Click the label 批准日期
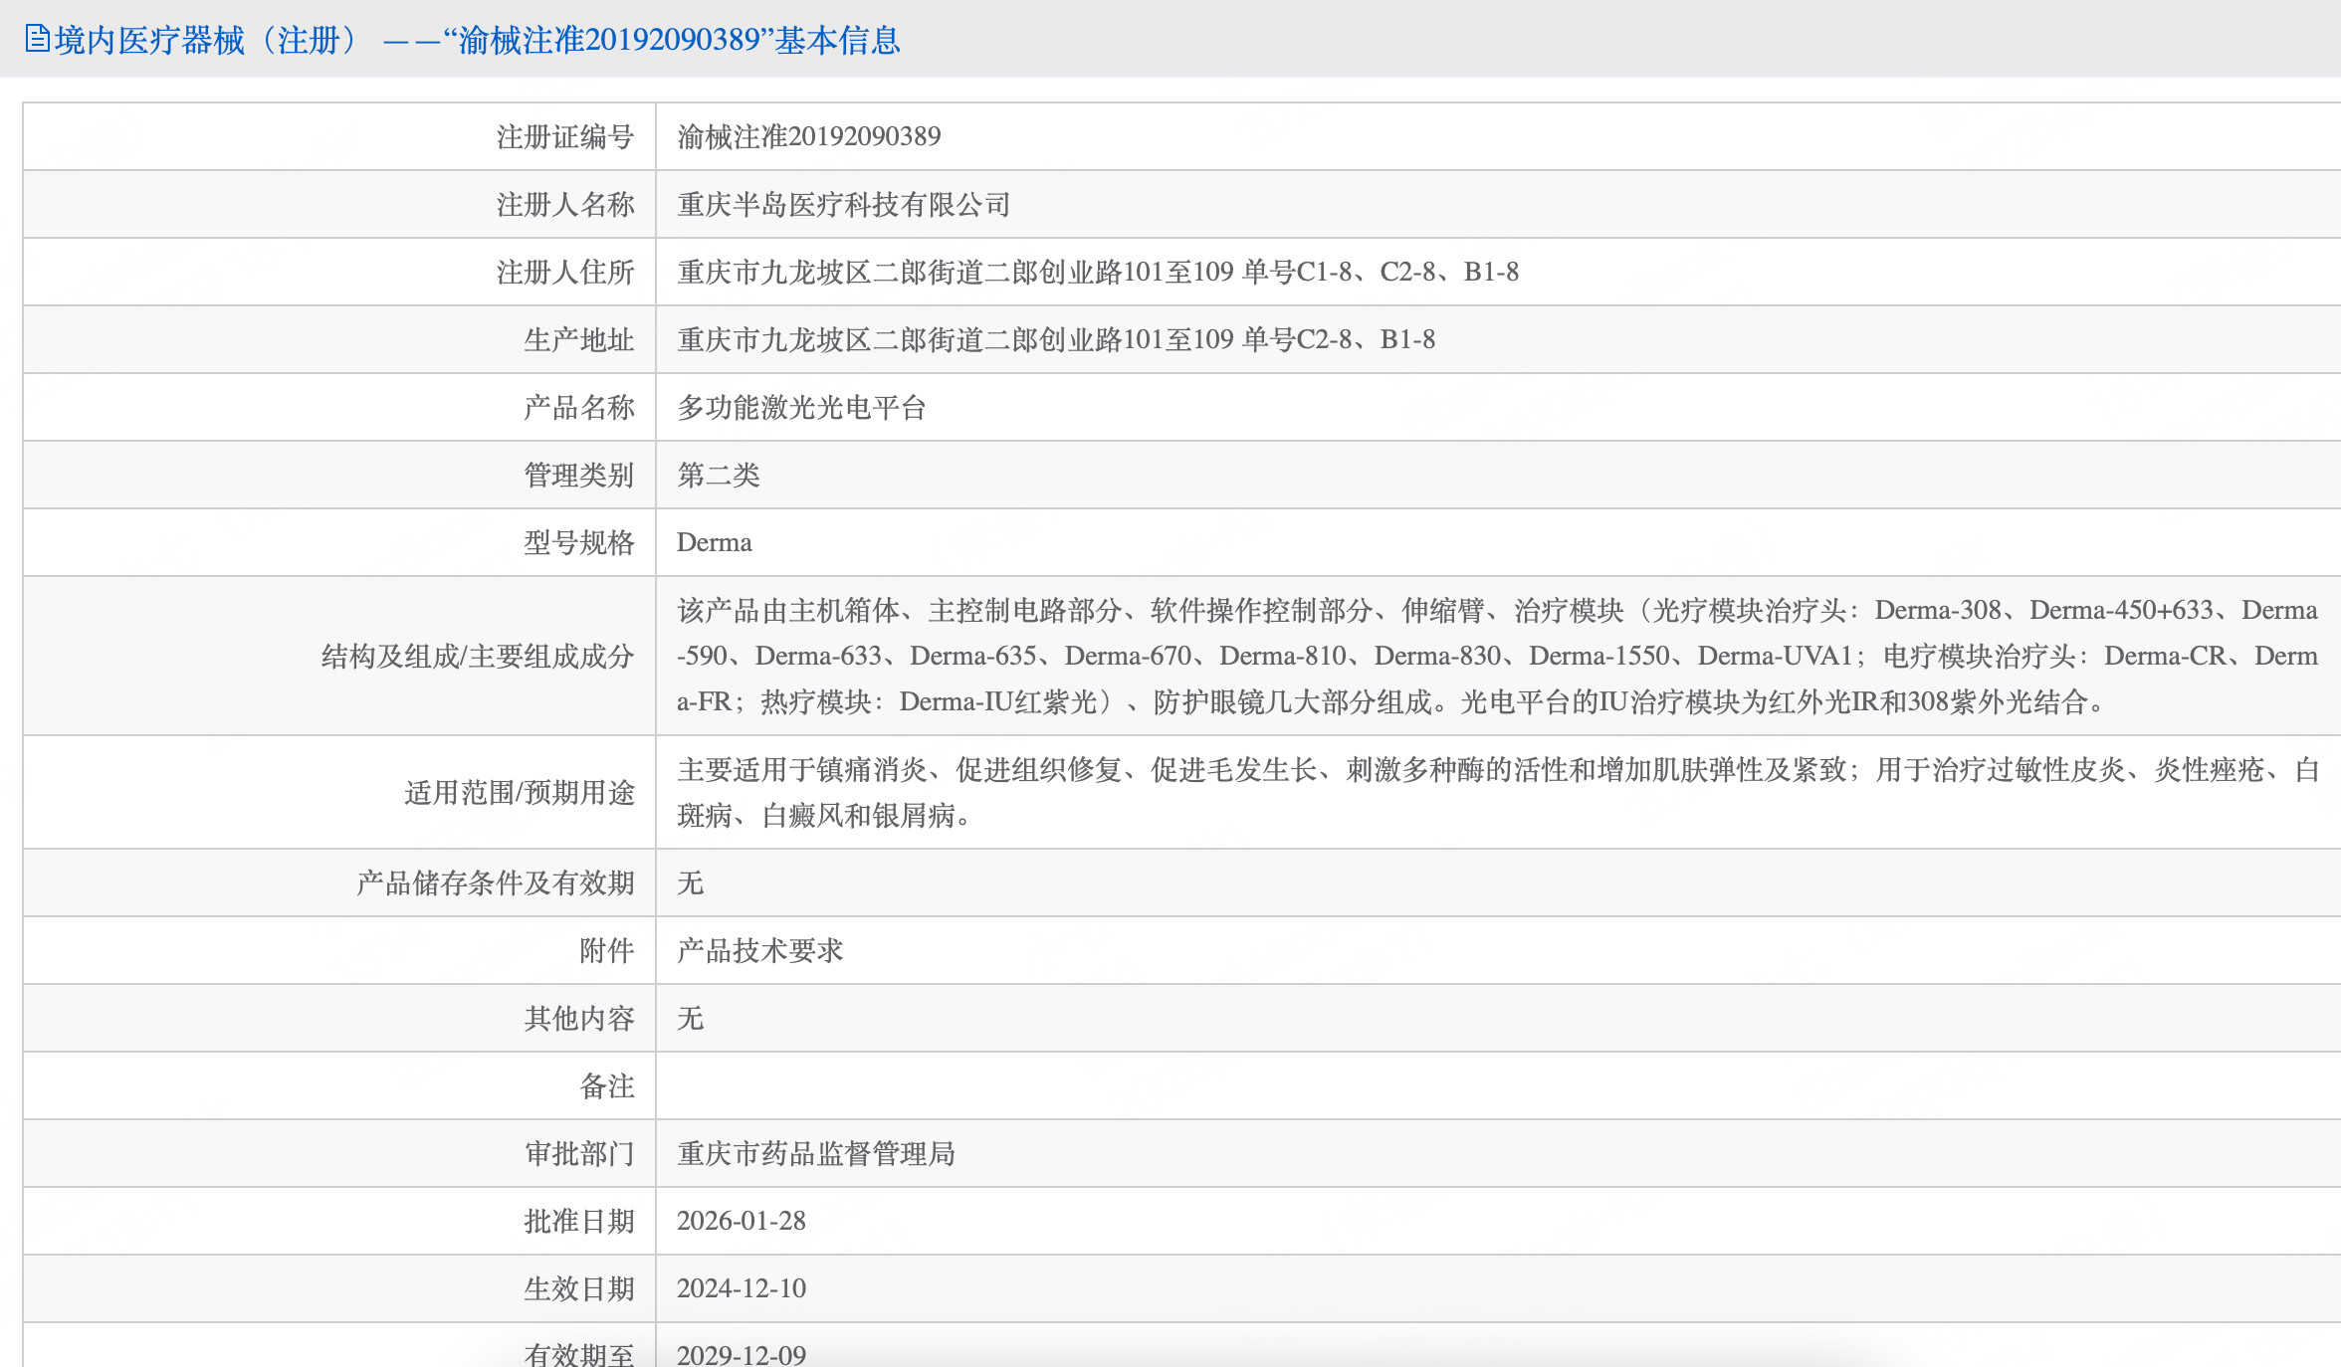Viewport: 2341px width, 1367px height. [x=579, y=1221]
